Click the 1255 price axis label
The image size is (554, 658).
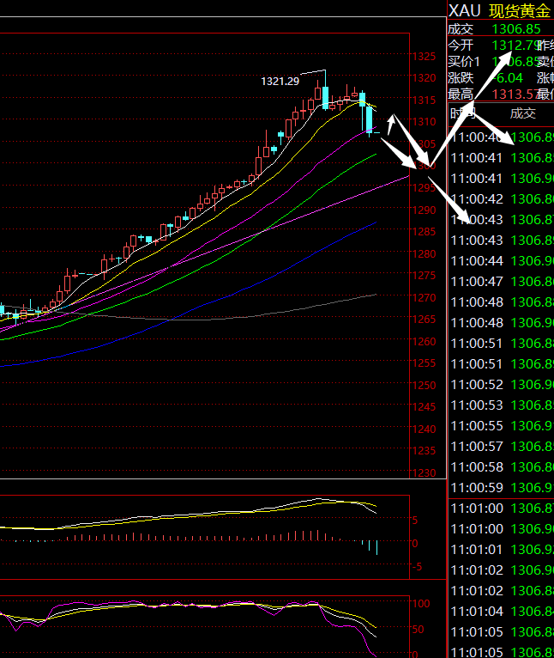click(x=424, y=363)
